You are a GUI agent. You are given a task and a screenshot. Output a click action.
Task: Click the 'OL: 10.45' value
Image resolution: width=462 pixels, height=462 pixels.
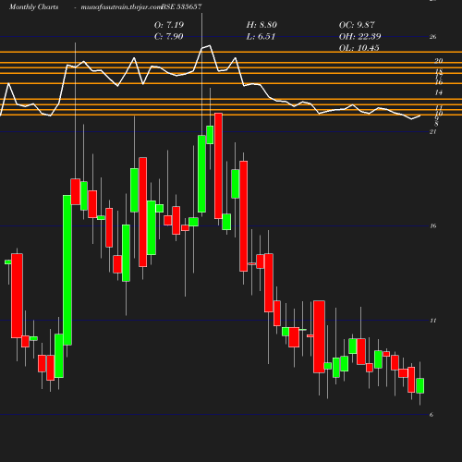[x=359, y=48]
